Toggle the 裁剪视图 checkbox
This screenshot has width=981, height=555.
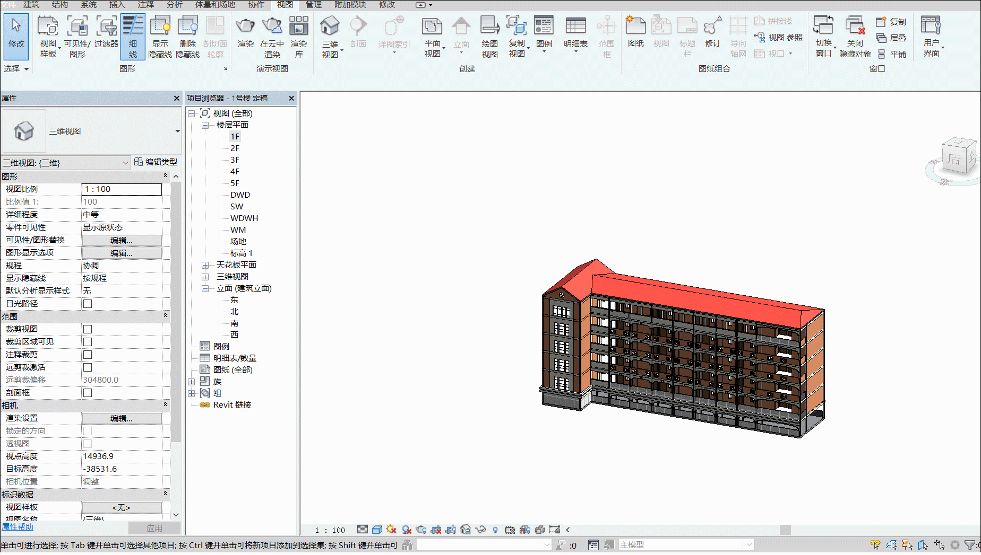pos(88,329)
